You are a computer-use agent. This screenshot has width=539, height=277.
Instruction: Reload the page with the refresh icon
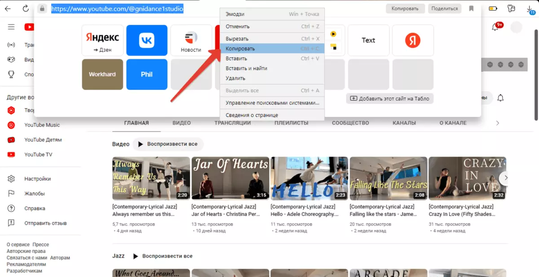(x=26, y=9)
